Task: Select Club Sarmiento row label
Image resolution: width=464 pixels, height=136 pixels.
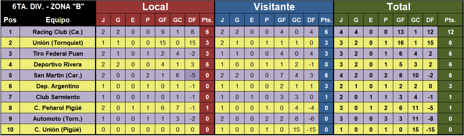Action: click(x=58, y=97)
